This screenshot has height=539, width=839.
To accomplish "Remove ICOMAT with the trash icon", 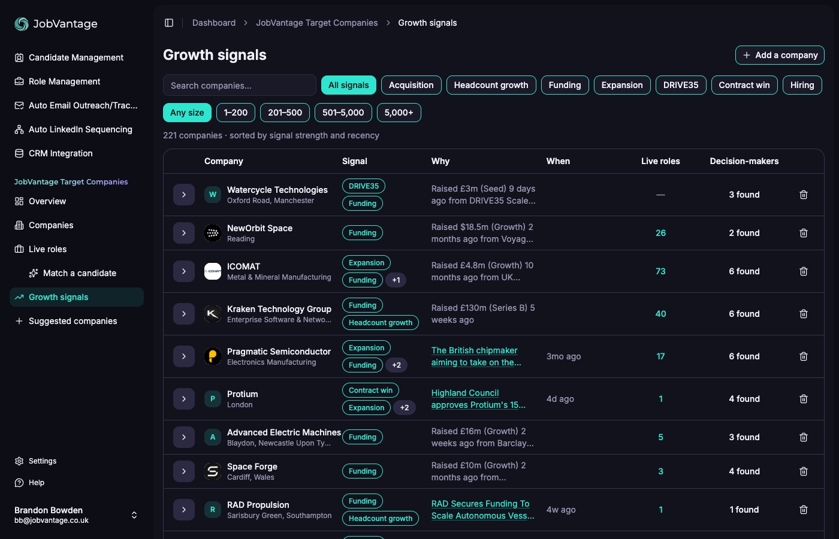I will pos(804,271).
